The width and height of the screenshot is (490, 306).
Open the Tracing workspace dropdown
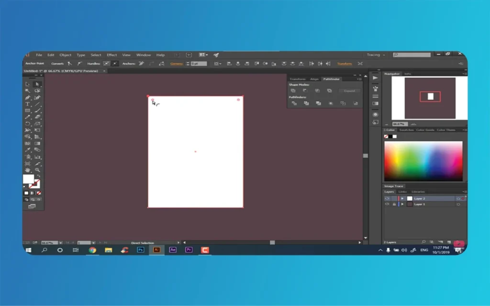(x=376, y=55)
